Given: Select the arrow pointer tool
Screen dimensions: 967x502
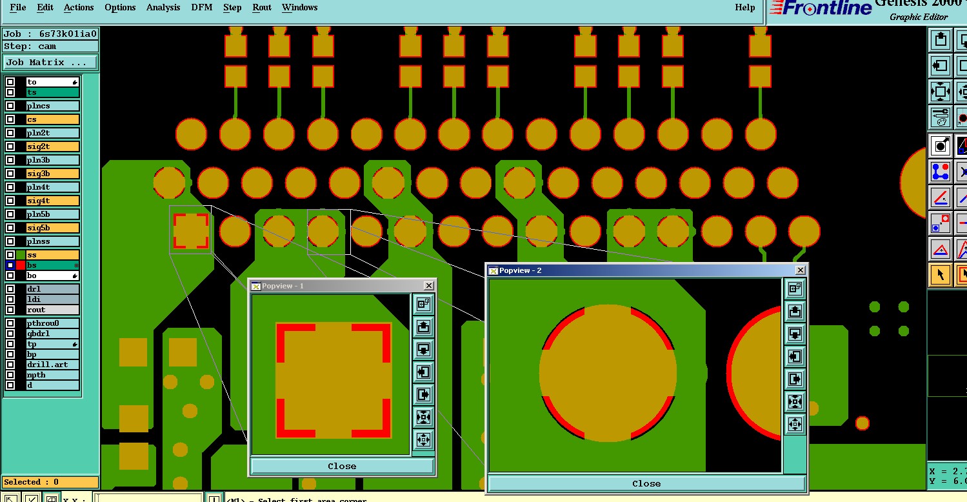Looking at the screenshot, I should [x=941, y=275].
